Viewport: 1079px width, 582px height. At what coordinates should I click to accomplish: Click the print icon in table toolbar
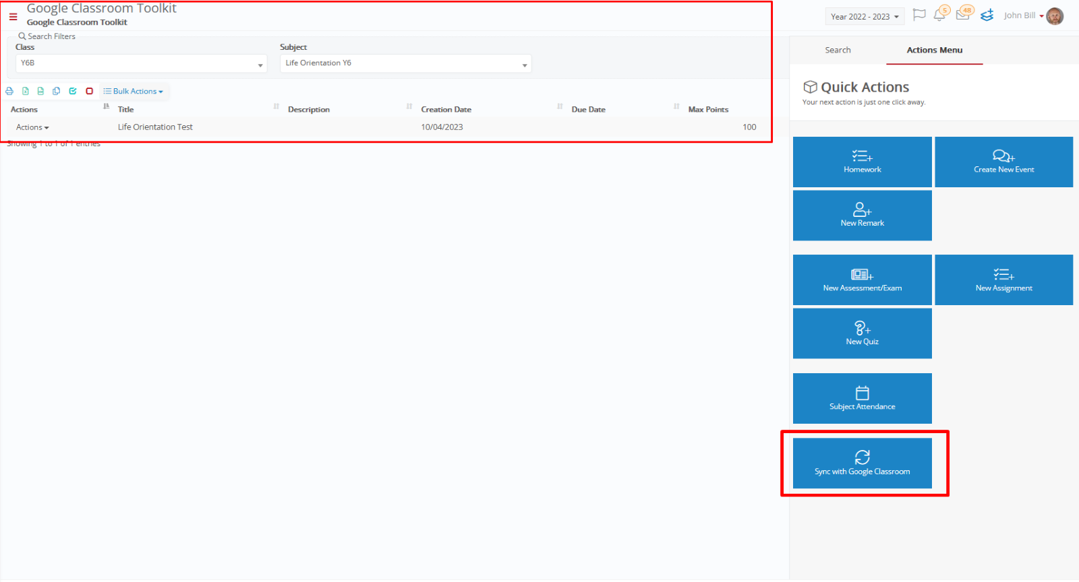(9, 91)
